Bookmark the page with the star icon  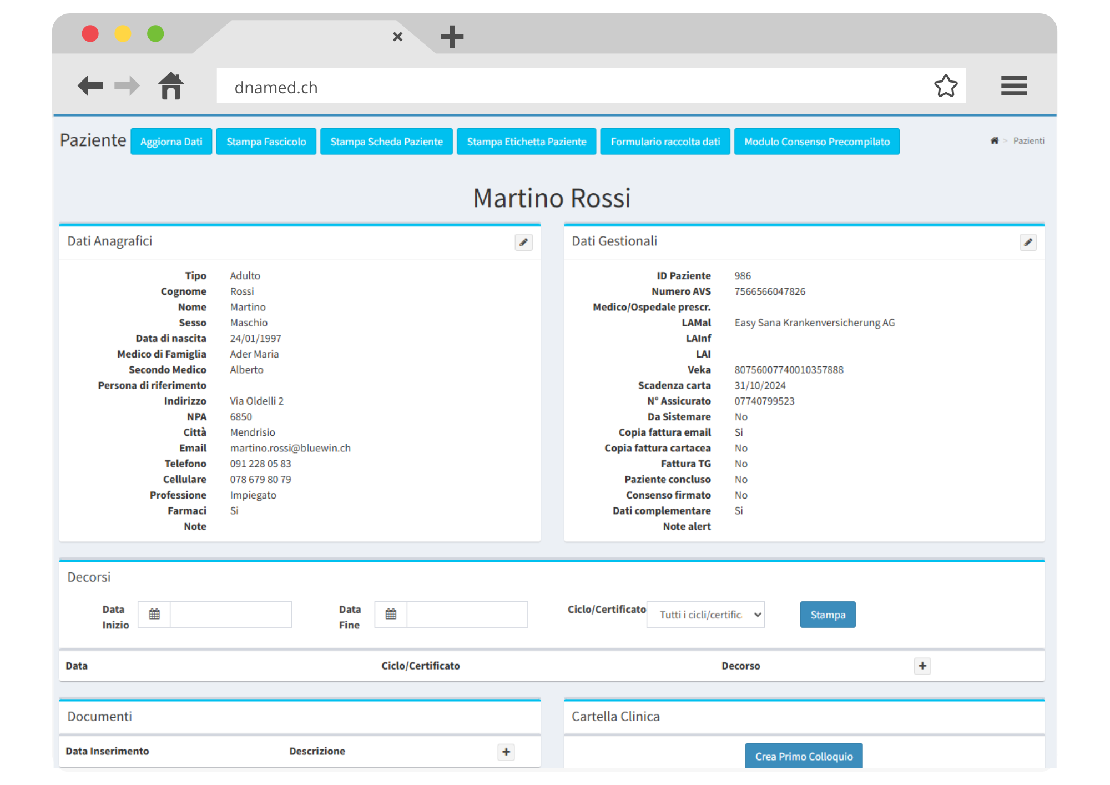tap(946, 86)
